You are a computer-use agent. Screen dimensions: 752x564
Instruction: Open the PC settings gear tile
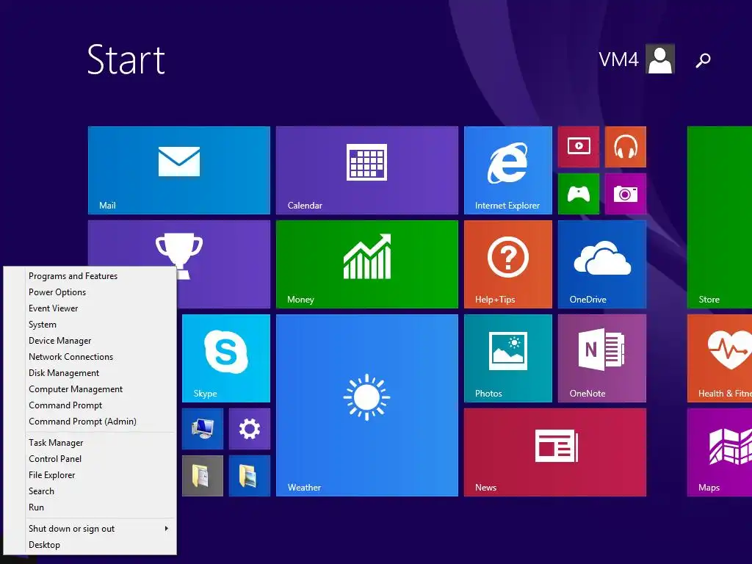(x=250, y=429)
